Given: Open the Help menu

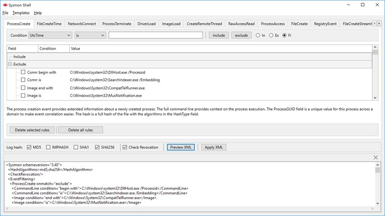Looking at the screenshot, I should (38, 13).
